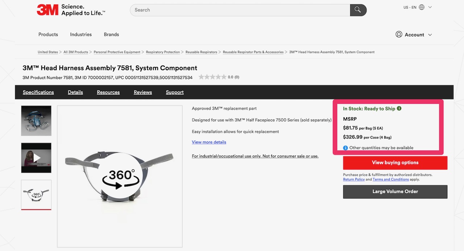Click View buying options button

pos(395,162)
